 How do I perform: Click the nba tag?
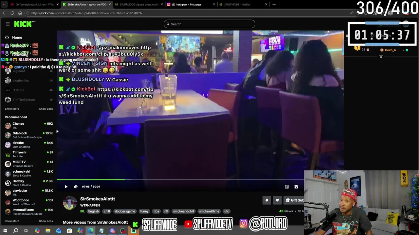tap(156, 211)
